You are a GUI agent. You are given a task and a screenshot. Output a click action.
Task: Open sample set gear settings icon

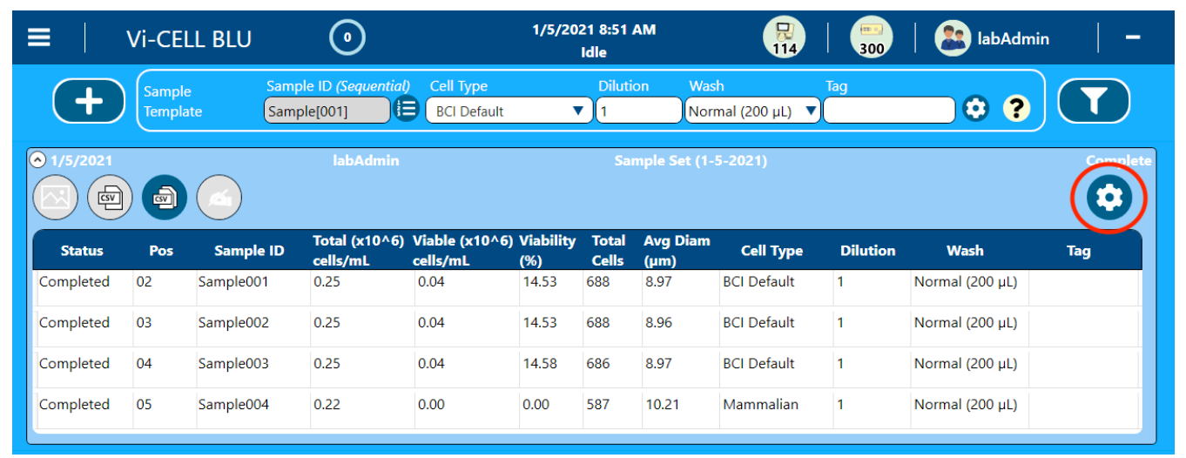[1109, 198]
